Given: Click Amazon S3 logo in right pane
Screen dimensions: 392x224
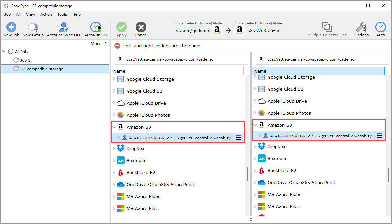Looking at the screenshot, I should click(261, 125).
